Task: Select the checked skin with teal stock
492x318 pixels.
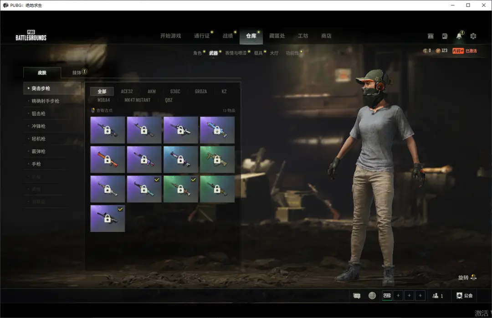Action: click(x=144, y=189)
